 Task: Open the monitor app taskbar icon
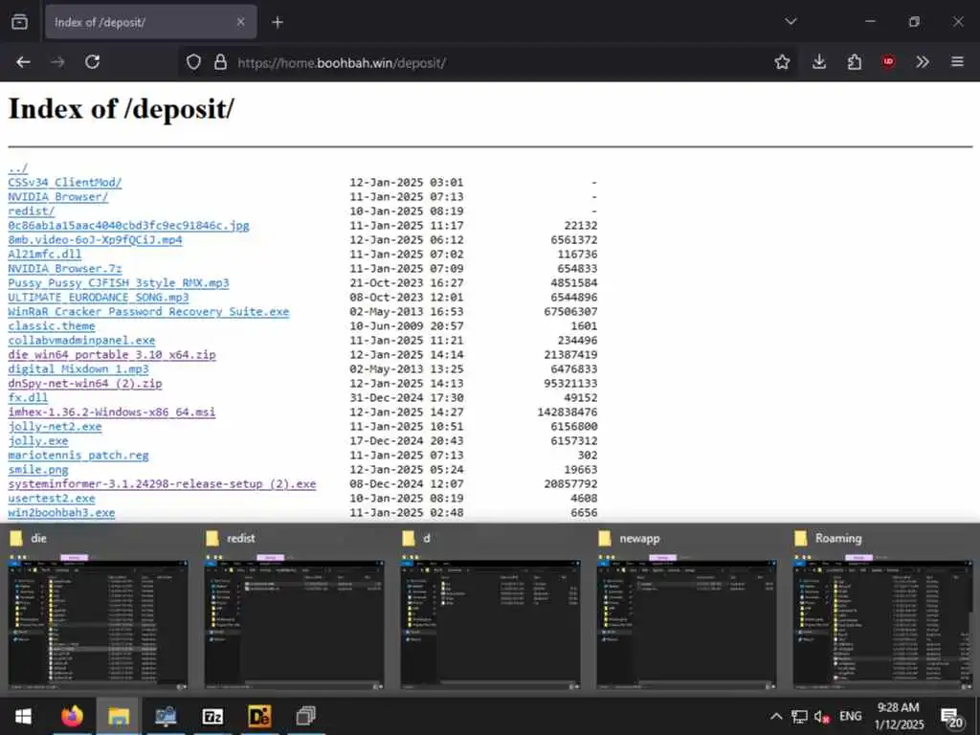click(166, 716)
